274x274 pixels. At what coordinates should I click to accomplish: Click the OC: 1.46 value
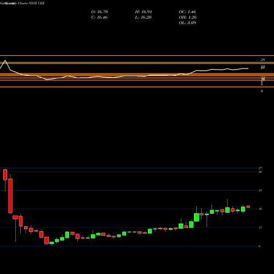pyautogui.click(x=187, y=12)
